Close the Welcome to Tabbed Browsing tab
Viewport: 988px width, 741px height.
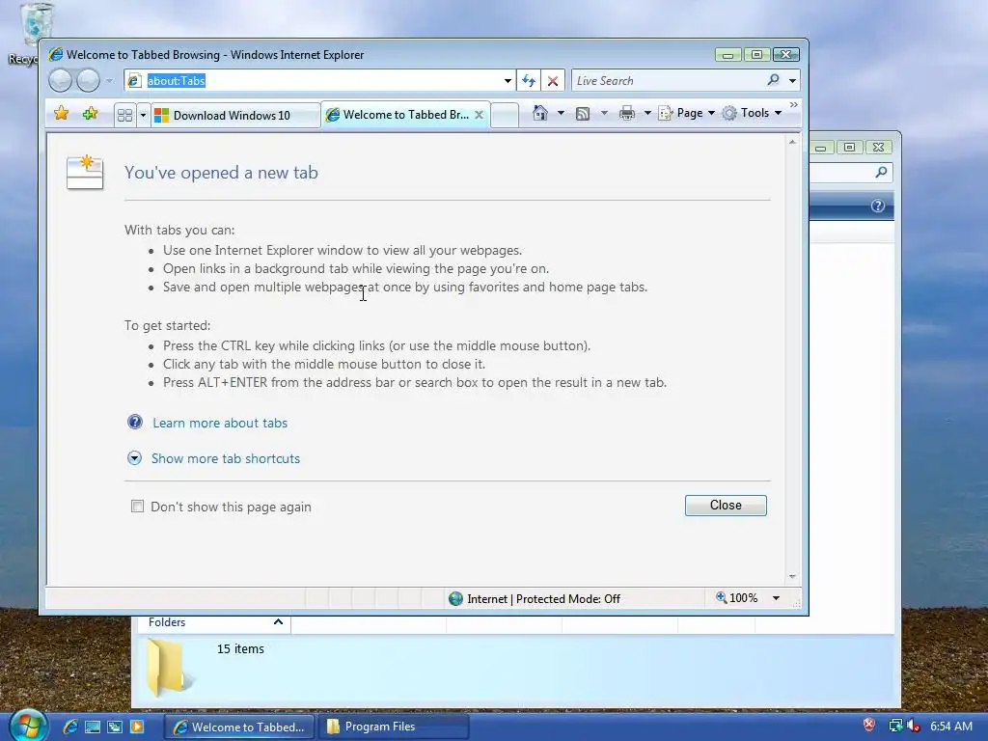tap(479, 115)
